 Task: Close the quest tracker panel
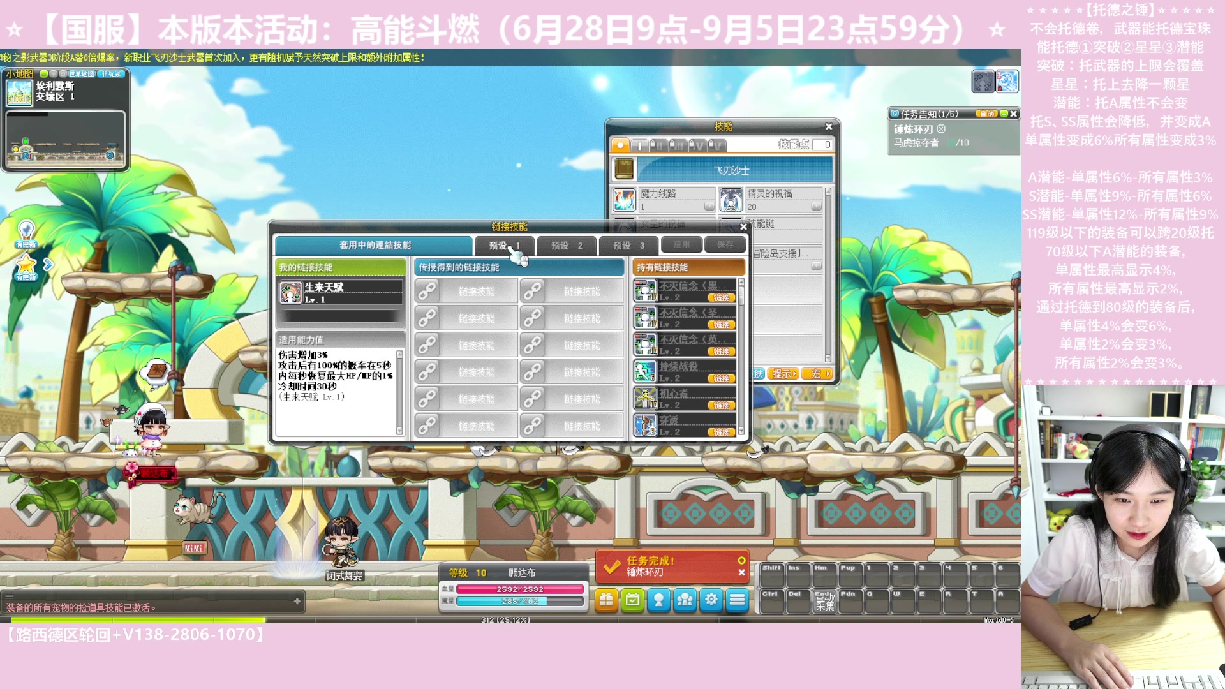(1014, 114)
